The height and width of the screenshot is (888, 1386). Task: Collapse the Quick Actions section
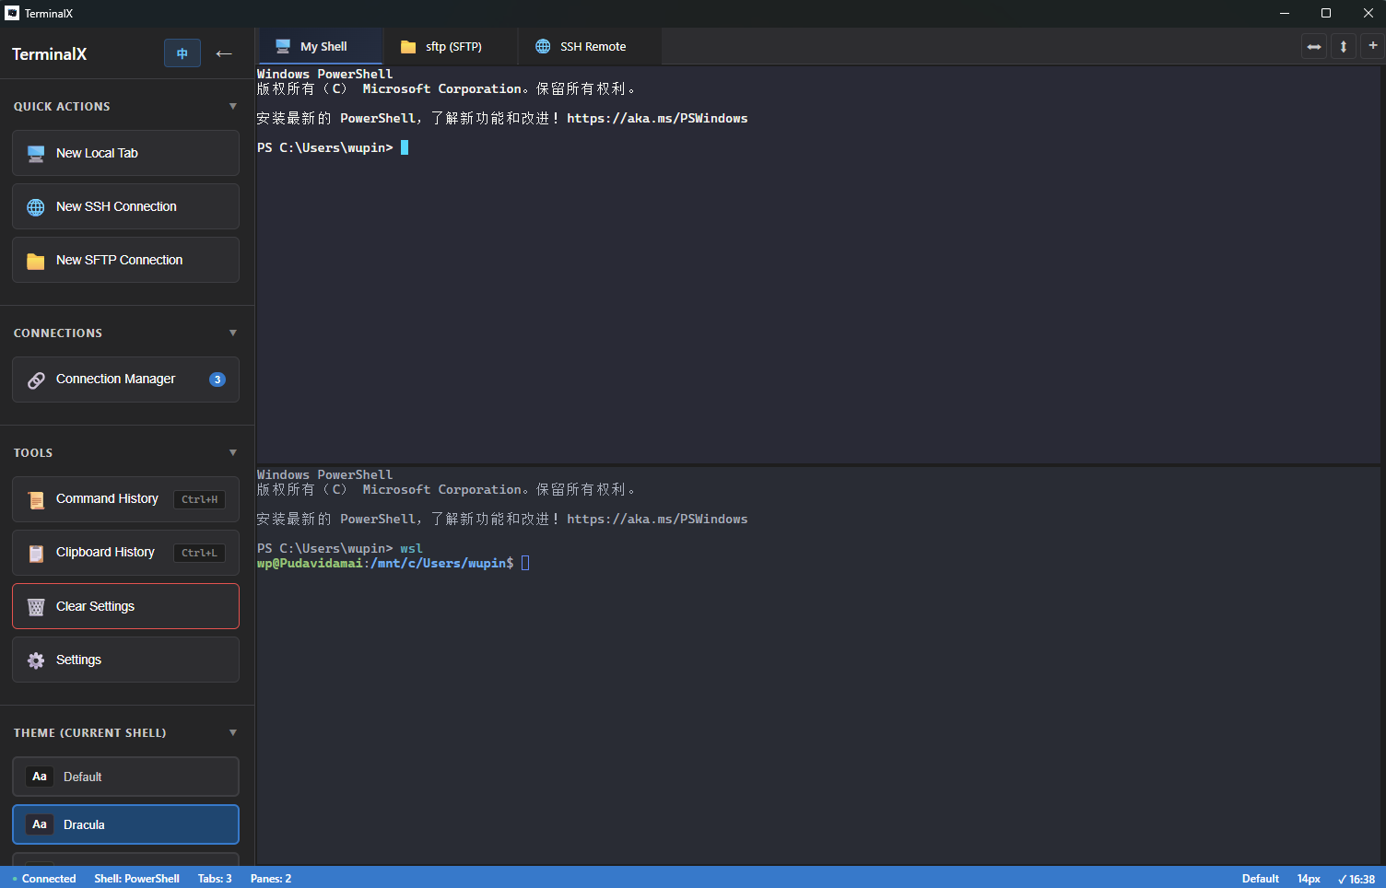[x=232, y=106]
